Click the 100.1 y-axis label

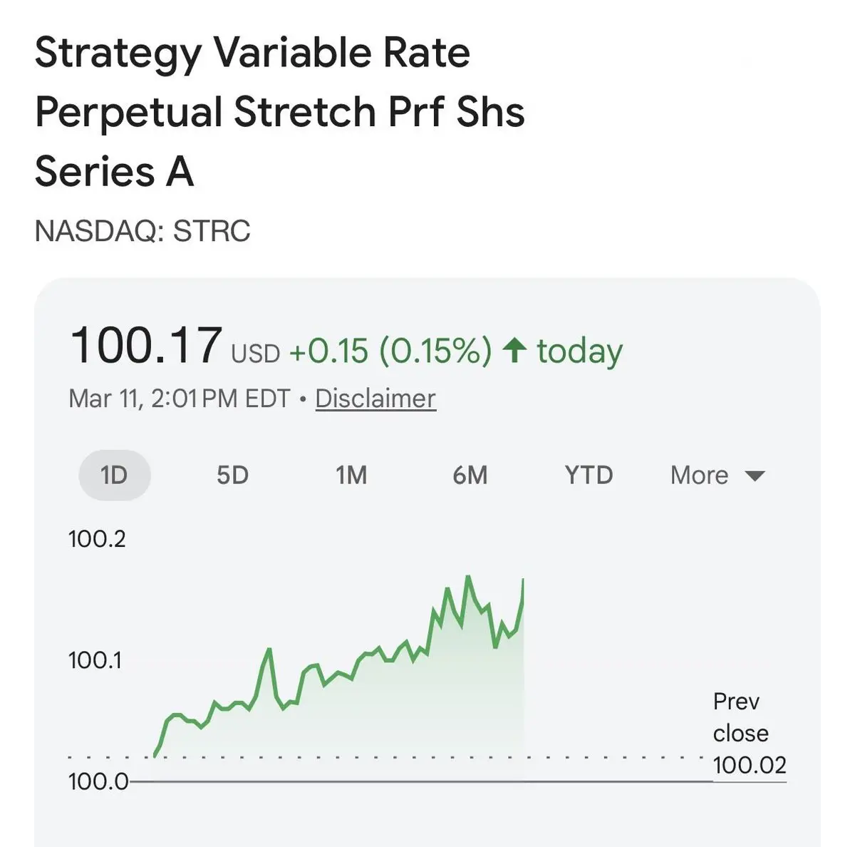pyautogui.click(x=95, y=660)
